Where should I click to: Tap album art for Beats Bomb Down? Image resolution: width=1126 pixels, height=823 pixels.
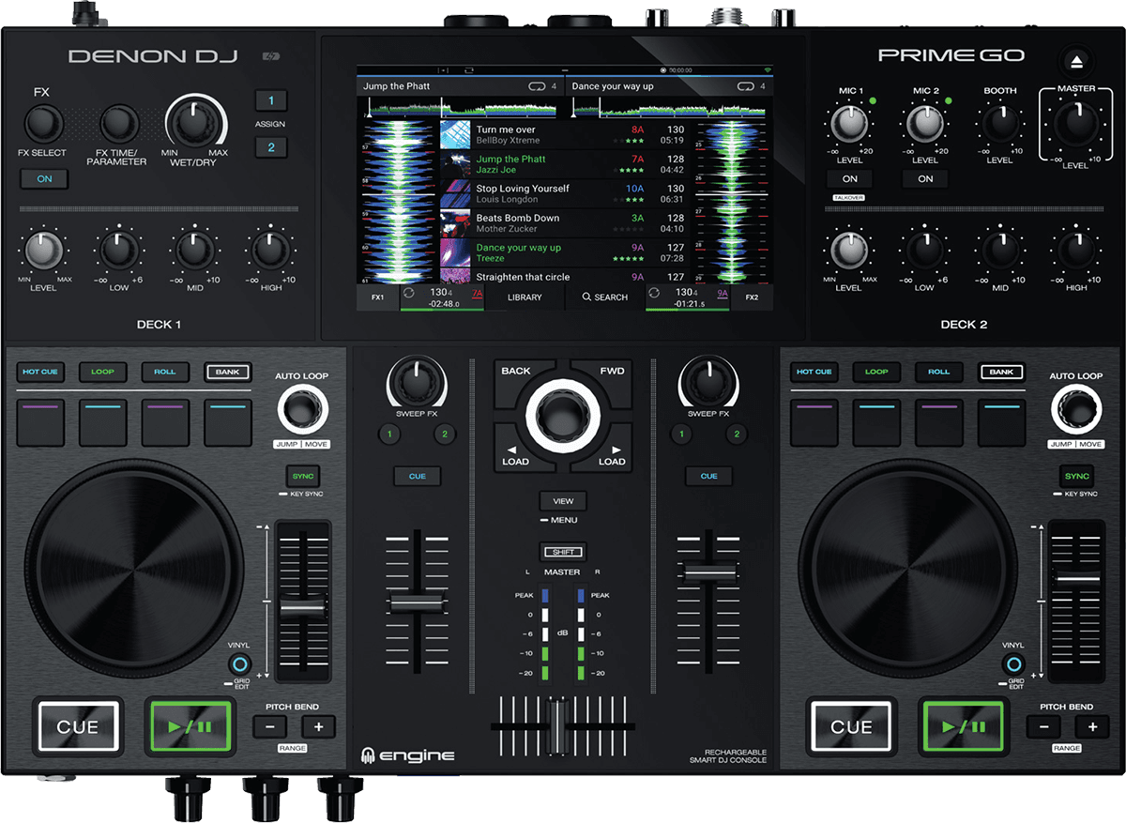click(454, 223)
